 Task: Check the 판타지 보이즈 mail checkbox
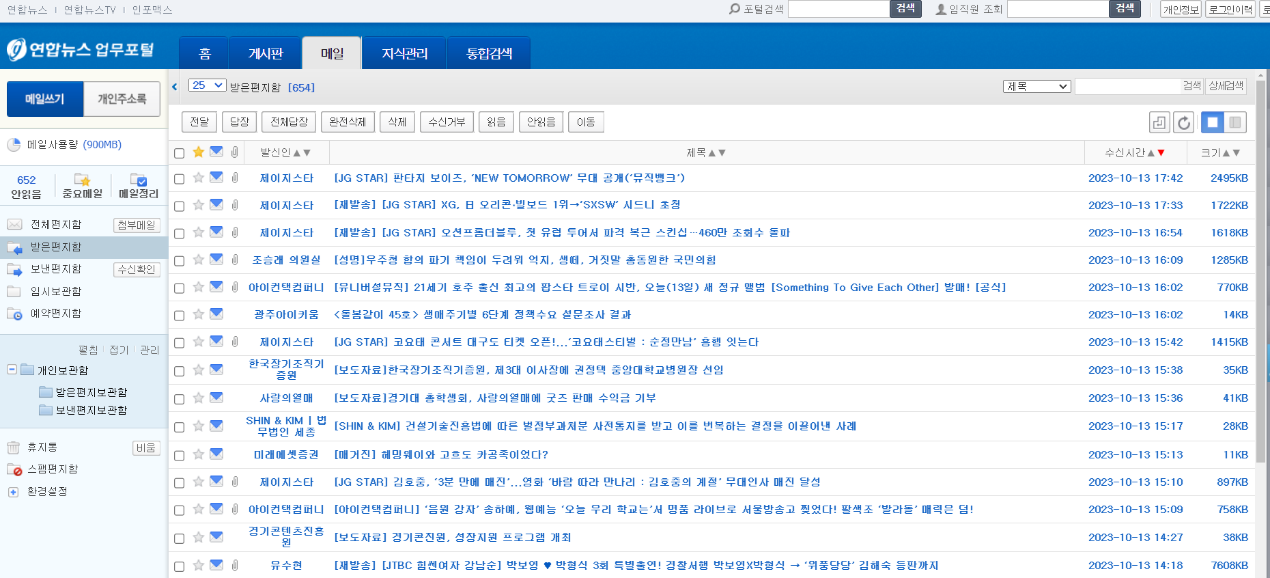(x=179, y=178)
